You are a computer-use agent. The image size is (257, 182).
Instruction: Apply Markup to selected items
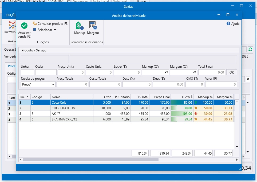coord(80,28)
